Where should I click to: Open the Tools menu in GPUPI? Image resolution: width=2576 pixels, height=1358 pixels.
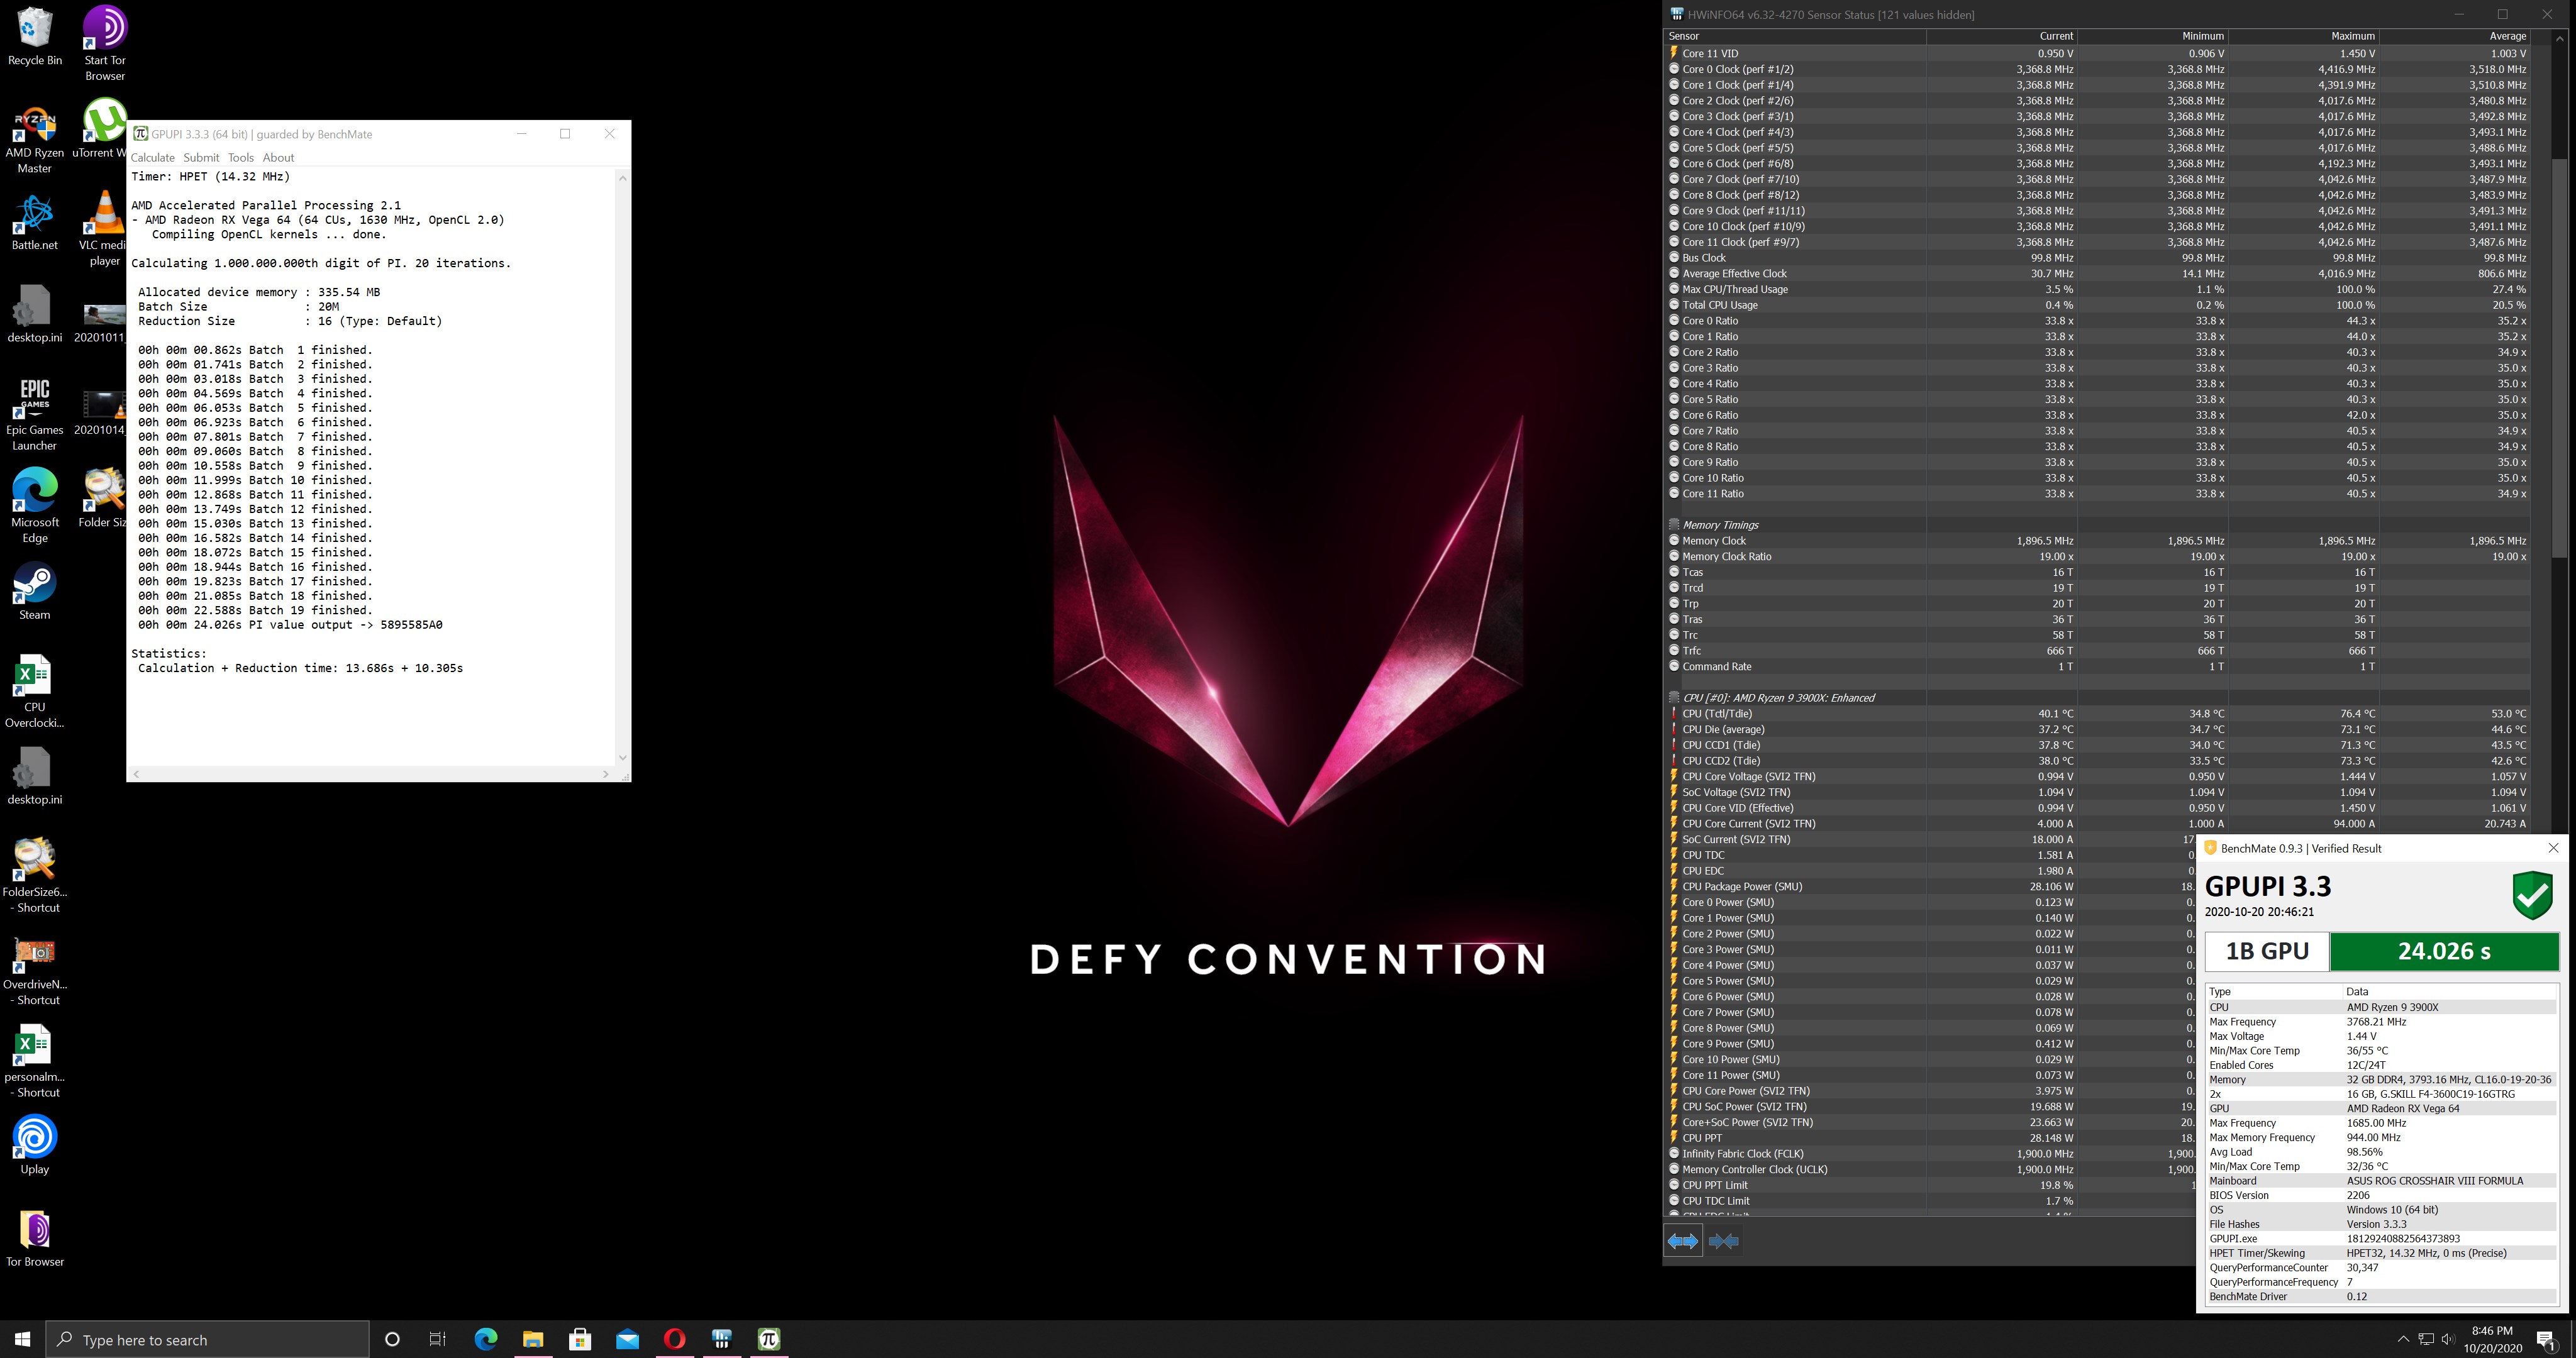point(241,157)
